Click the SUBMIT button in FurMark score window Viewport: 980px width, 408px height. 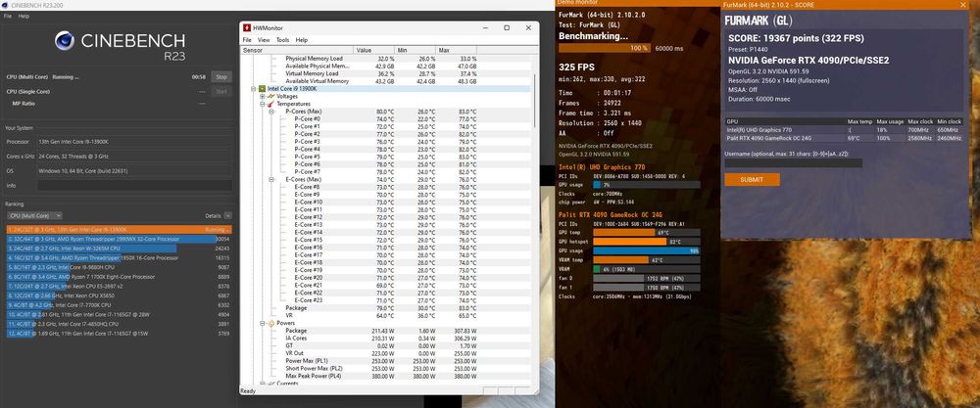(x=752, y=180)
